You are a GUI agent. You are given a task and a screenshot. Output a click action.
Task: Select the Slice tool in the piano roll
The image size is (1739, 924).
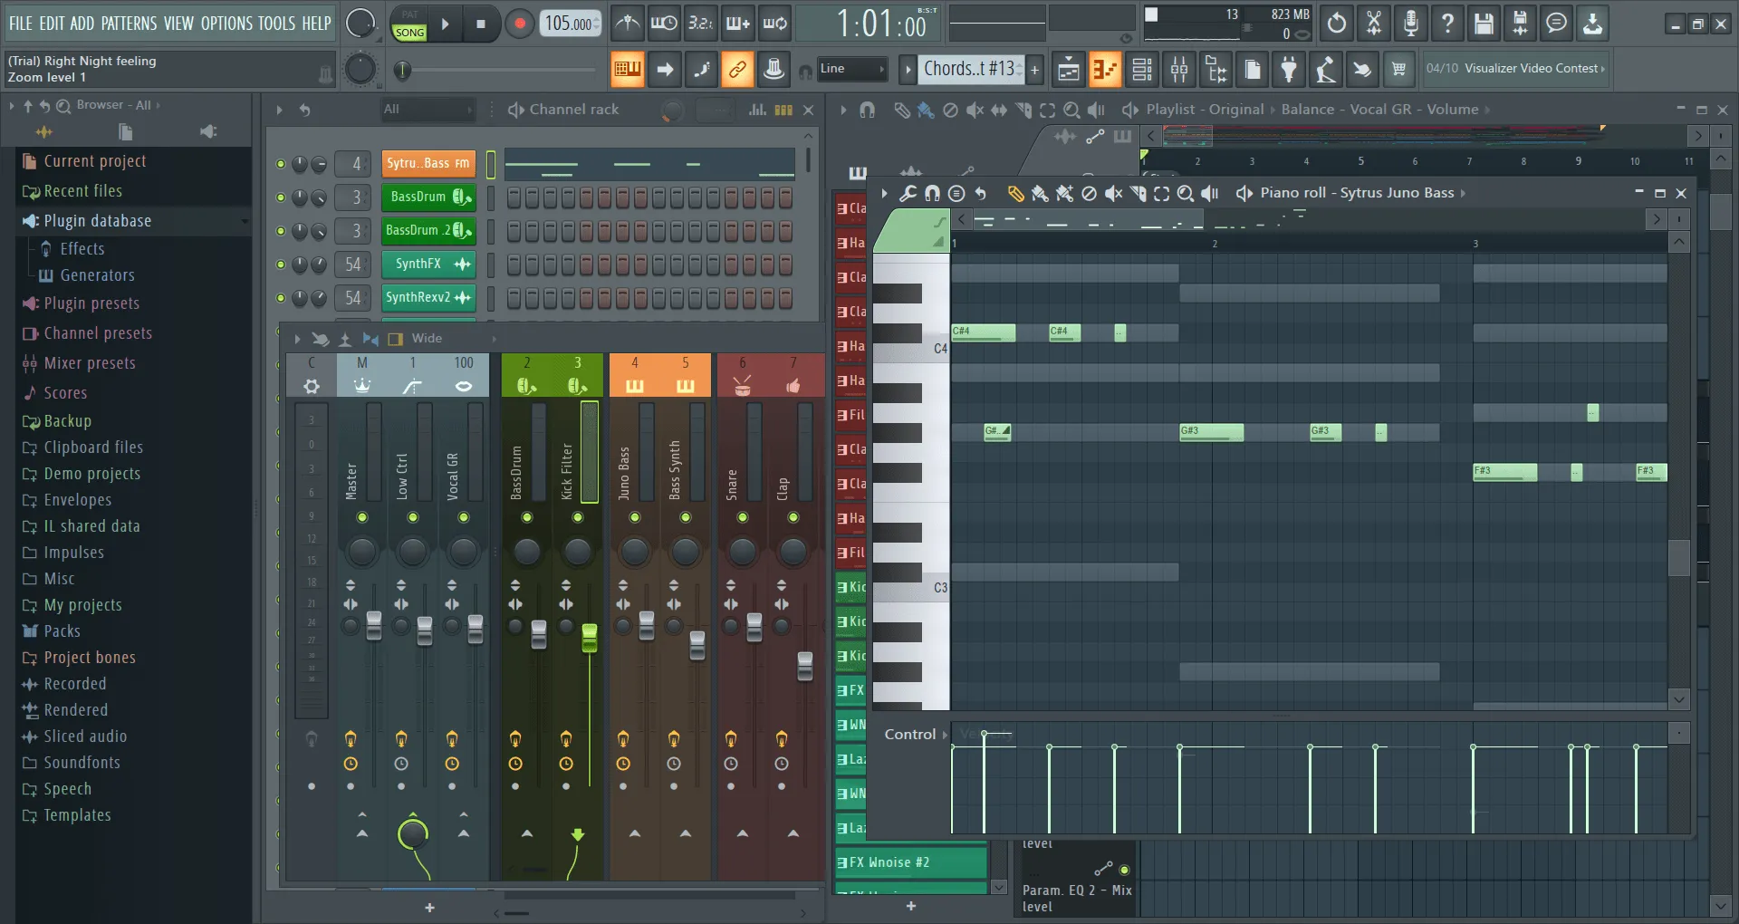(x=1139, y=193)
